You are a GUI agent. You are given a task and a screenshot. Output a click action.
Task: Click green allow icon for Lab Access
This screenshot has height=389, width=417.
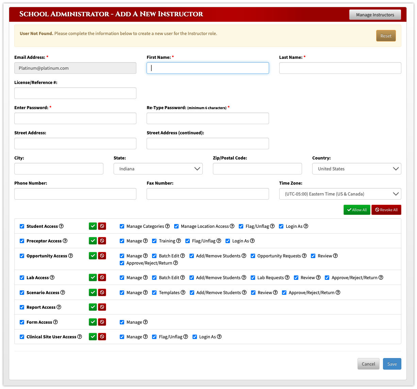click(93, 277)
